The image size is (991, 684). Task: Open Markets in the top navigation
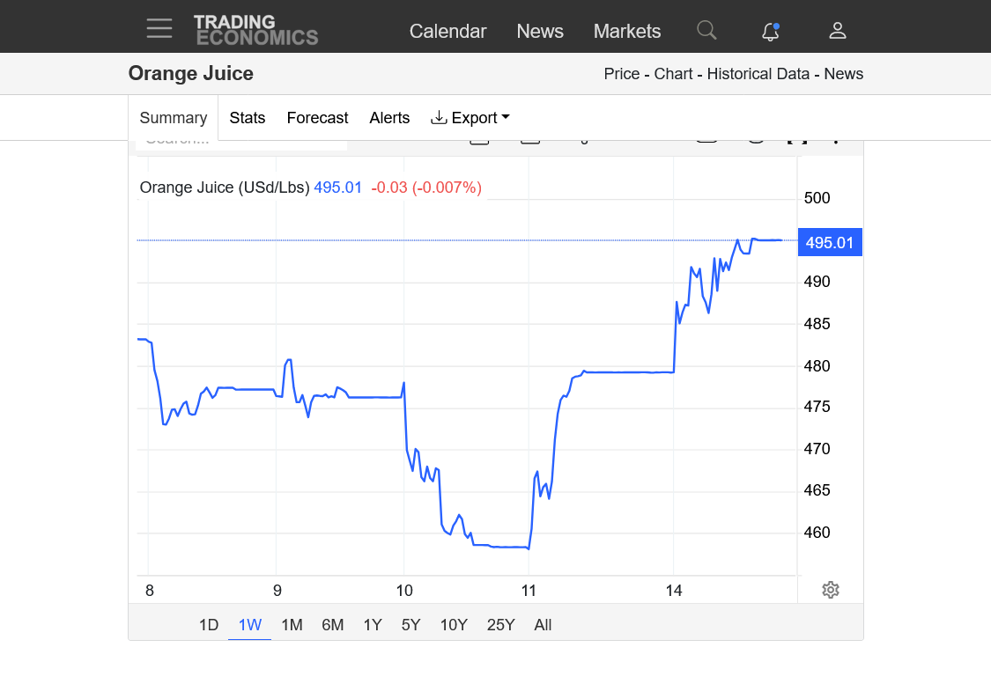pos(627,31)
